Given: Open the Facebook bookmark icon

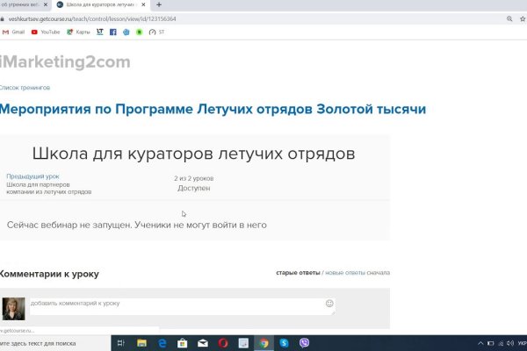Looking at the screenshot, I should click(112, 32).
